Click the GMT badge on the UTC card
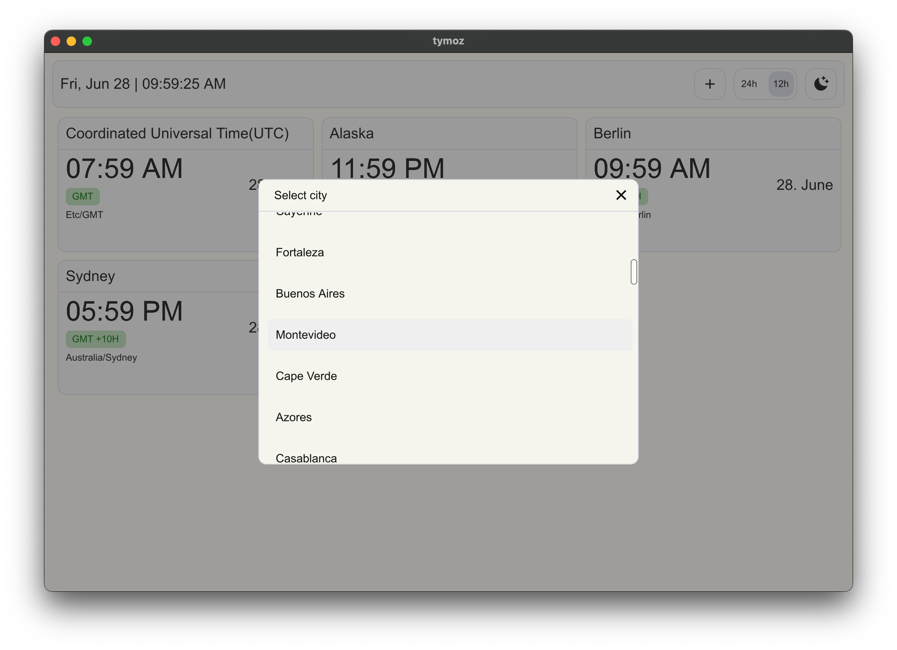 click(82, 196)
